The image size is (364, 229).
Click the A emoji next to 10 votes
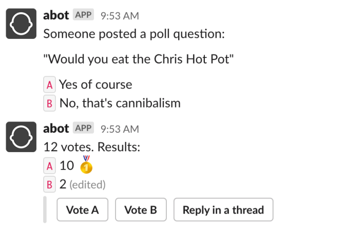49,165
